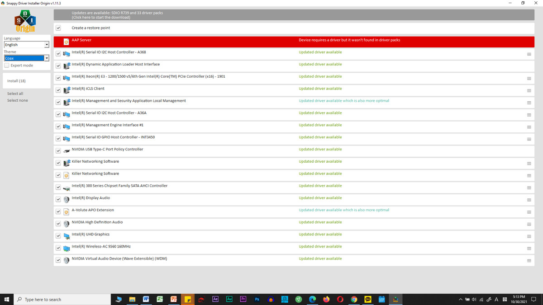The image size is (543, 305).
Task: Expand options menu for NVIDIA High Definition Audio
Action: [x=529, y=225]
